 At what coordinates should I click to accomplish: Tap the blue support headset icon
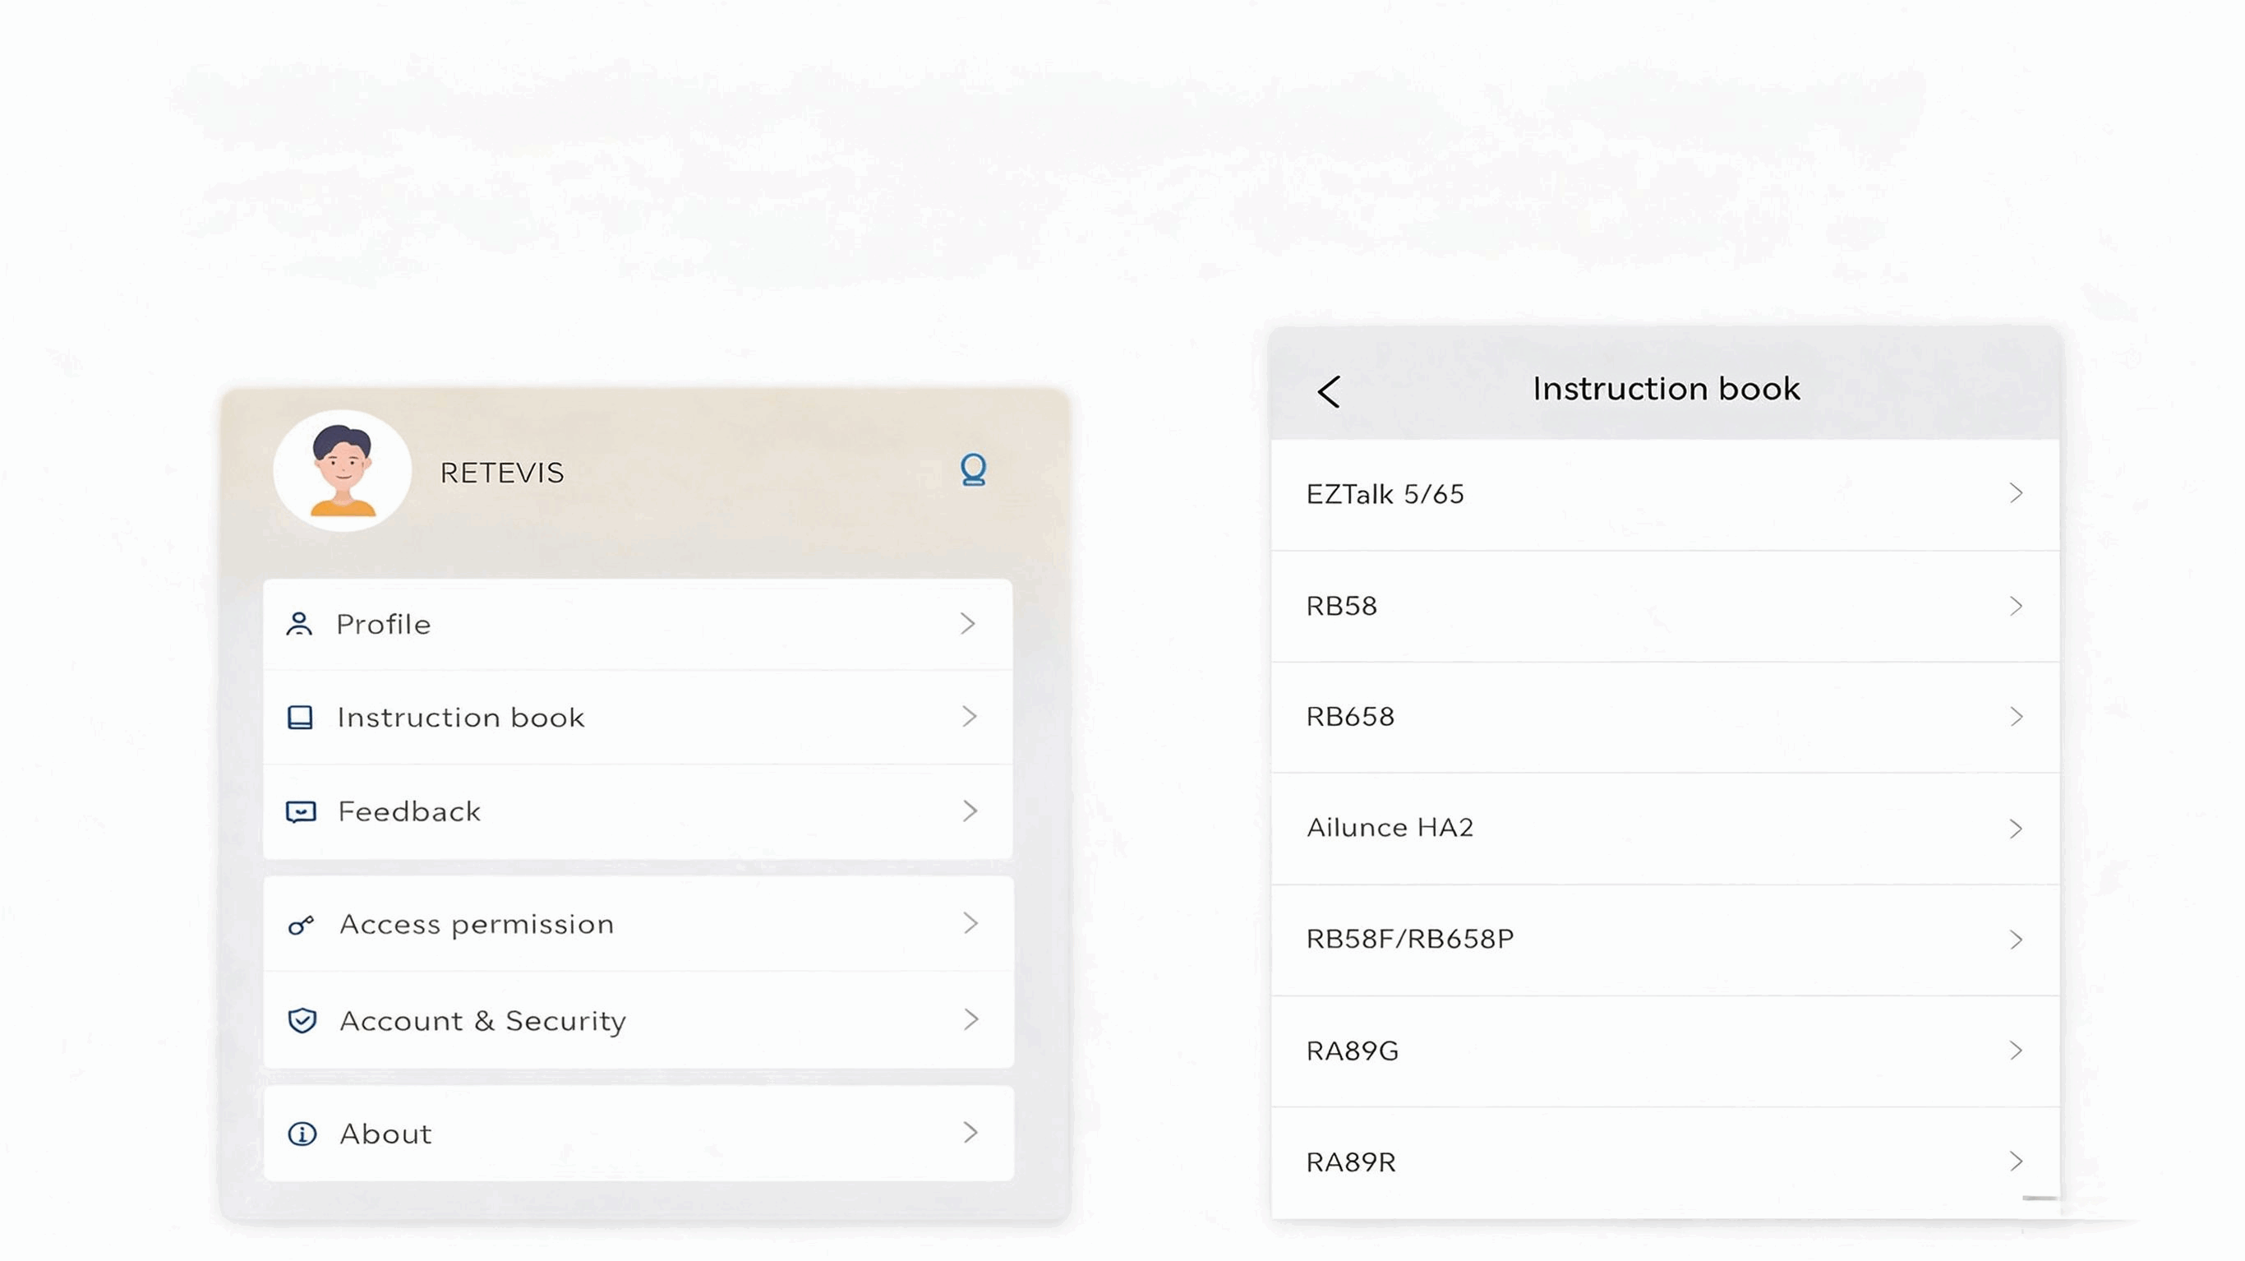click(x=974, y=470)
